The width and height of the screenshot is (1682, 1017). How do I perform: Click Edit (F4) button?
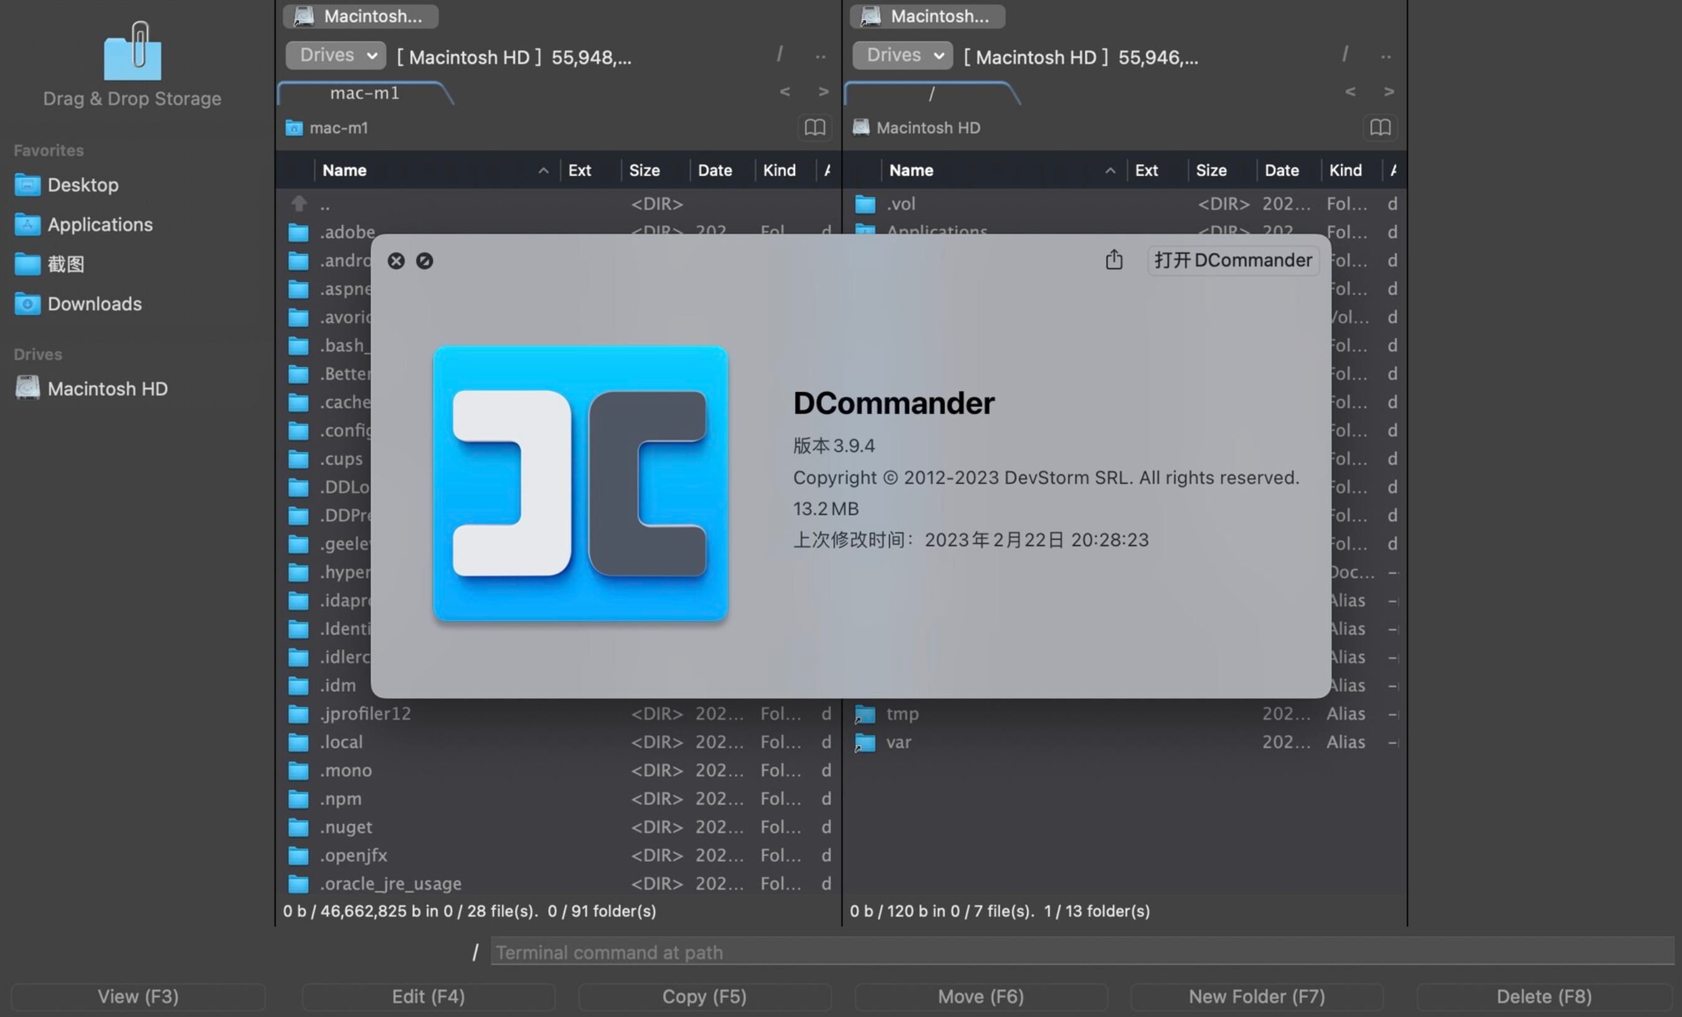point(428,997)
